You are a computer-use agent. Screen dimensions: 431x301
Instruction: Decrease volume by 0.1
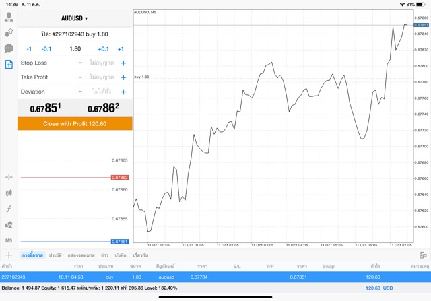click(x=46, y=49)
